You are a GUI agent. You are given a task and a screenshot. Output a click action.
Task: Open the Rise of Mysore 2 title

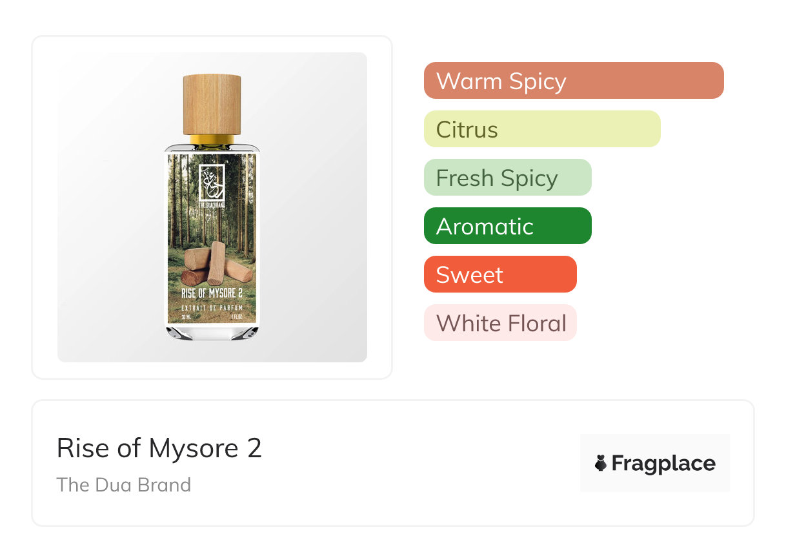pyautogui.click(x=159, y=448)
